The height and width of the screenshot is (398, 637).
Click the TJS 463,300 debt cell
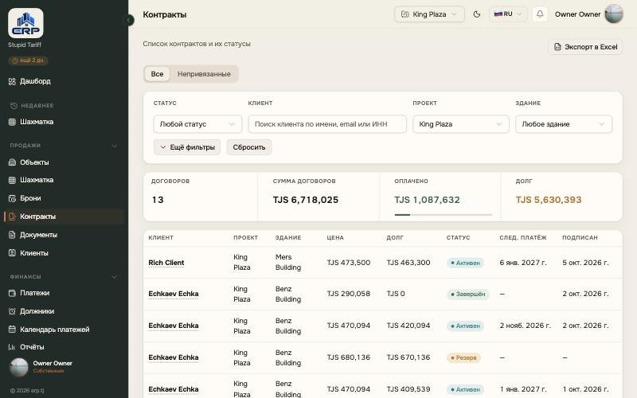coord(408,263)
